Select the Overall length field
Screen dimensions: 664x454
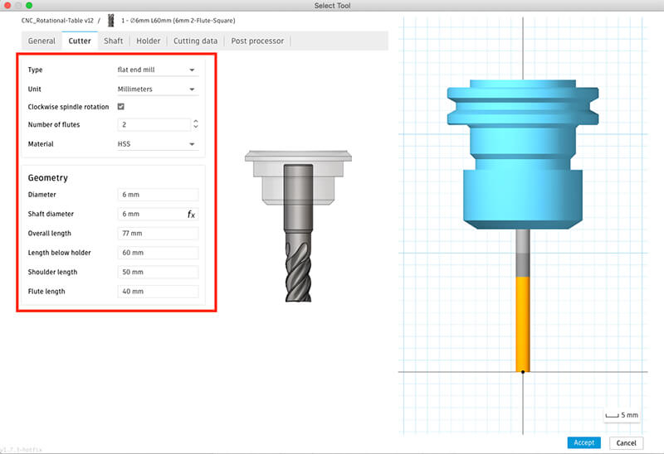pos(157,234)
